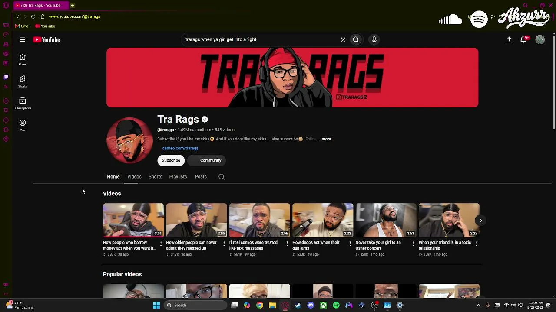Open the YouTube notifications bell
Screen dimensions: 556x312
[x=524, y=39]
